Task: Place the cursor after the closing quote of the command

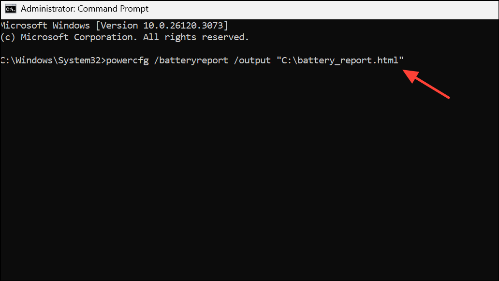Action: [x=405, y=60]
